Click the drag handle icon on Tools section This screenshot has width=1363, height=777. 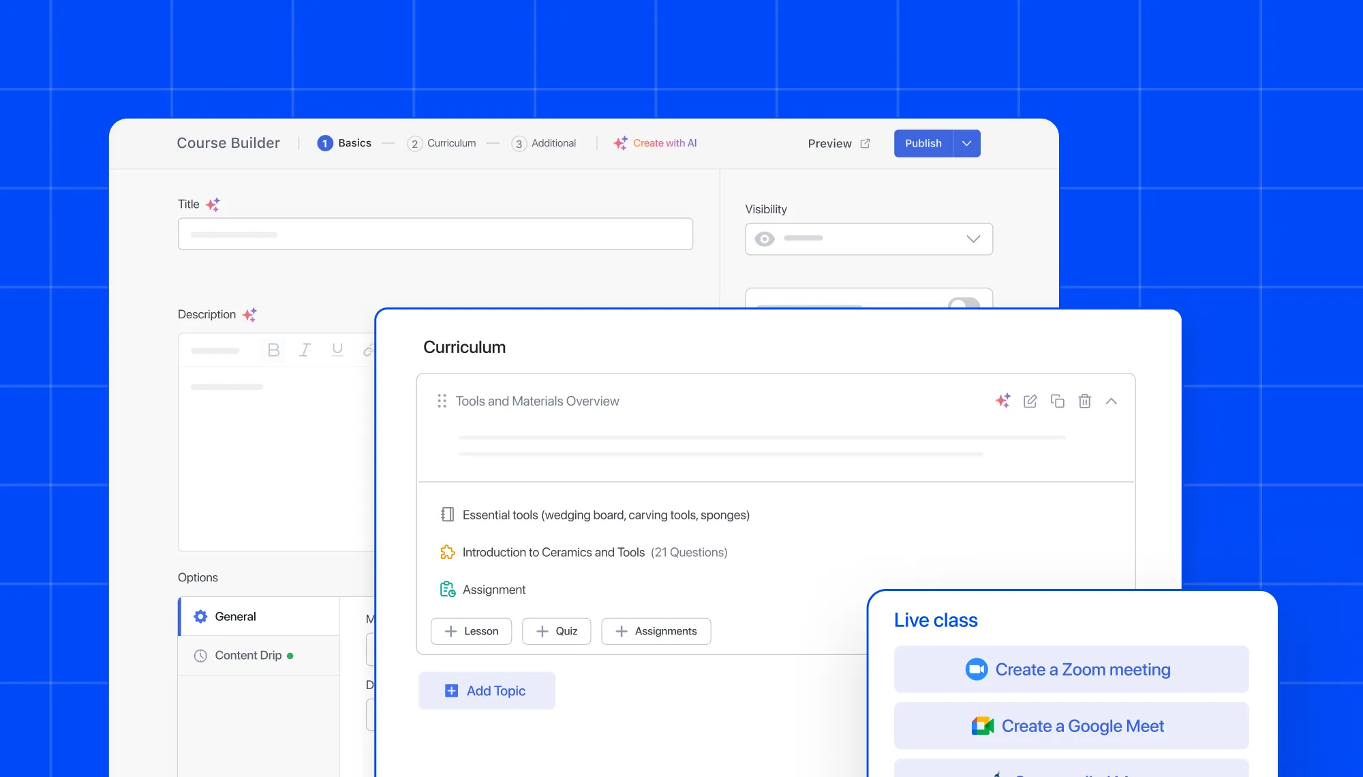(441, 401)
